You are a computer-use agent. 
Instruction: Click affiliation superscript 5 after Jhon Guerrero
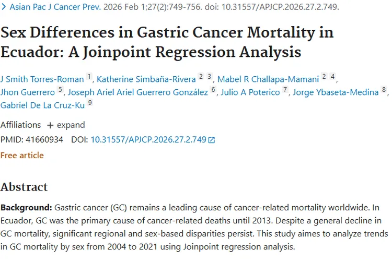(x=60, y=90)
